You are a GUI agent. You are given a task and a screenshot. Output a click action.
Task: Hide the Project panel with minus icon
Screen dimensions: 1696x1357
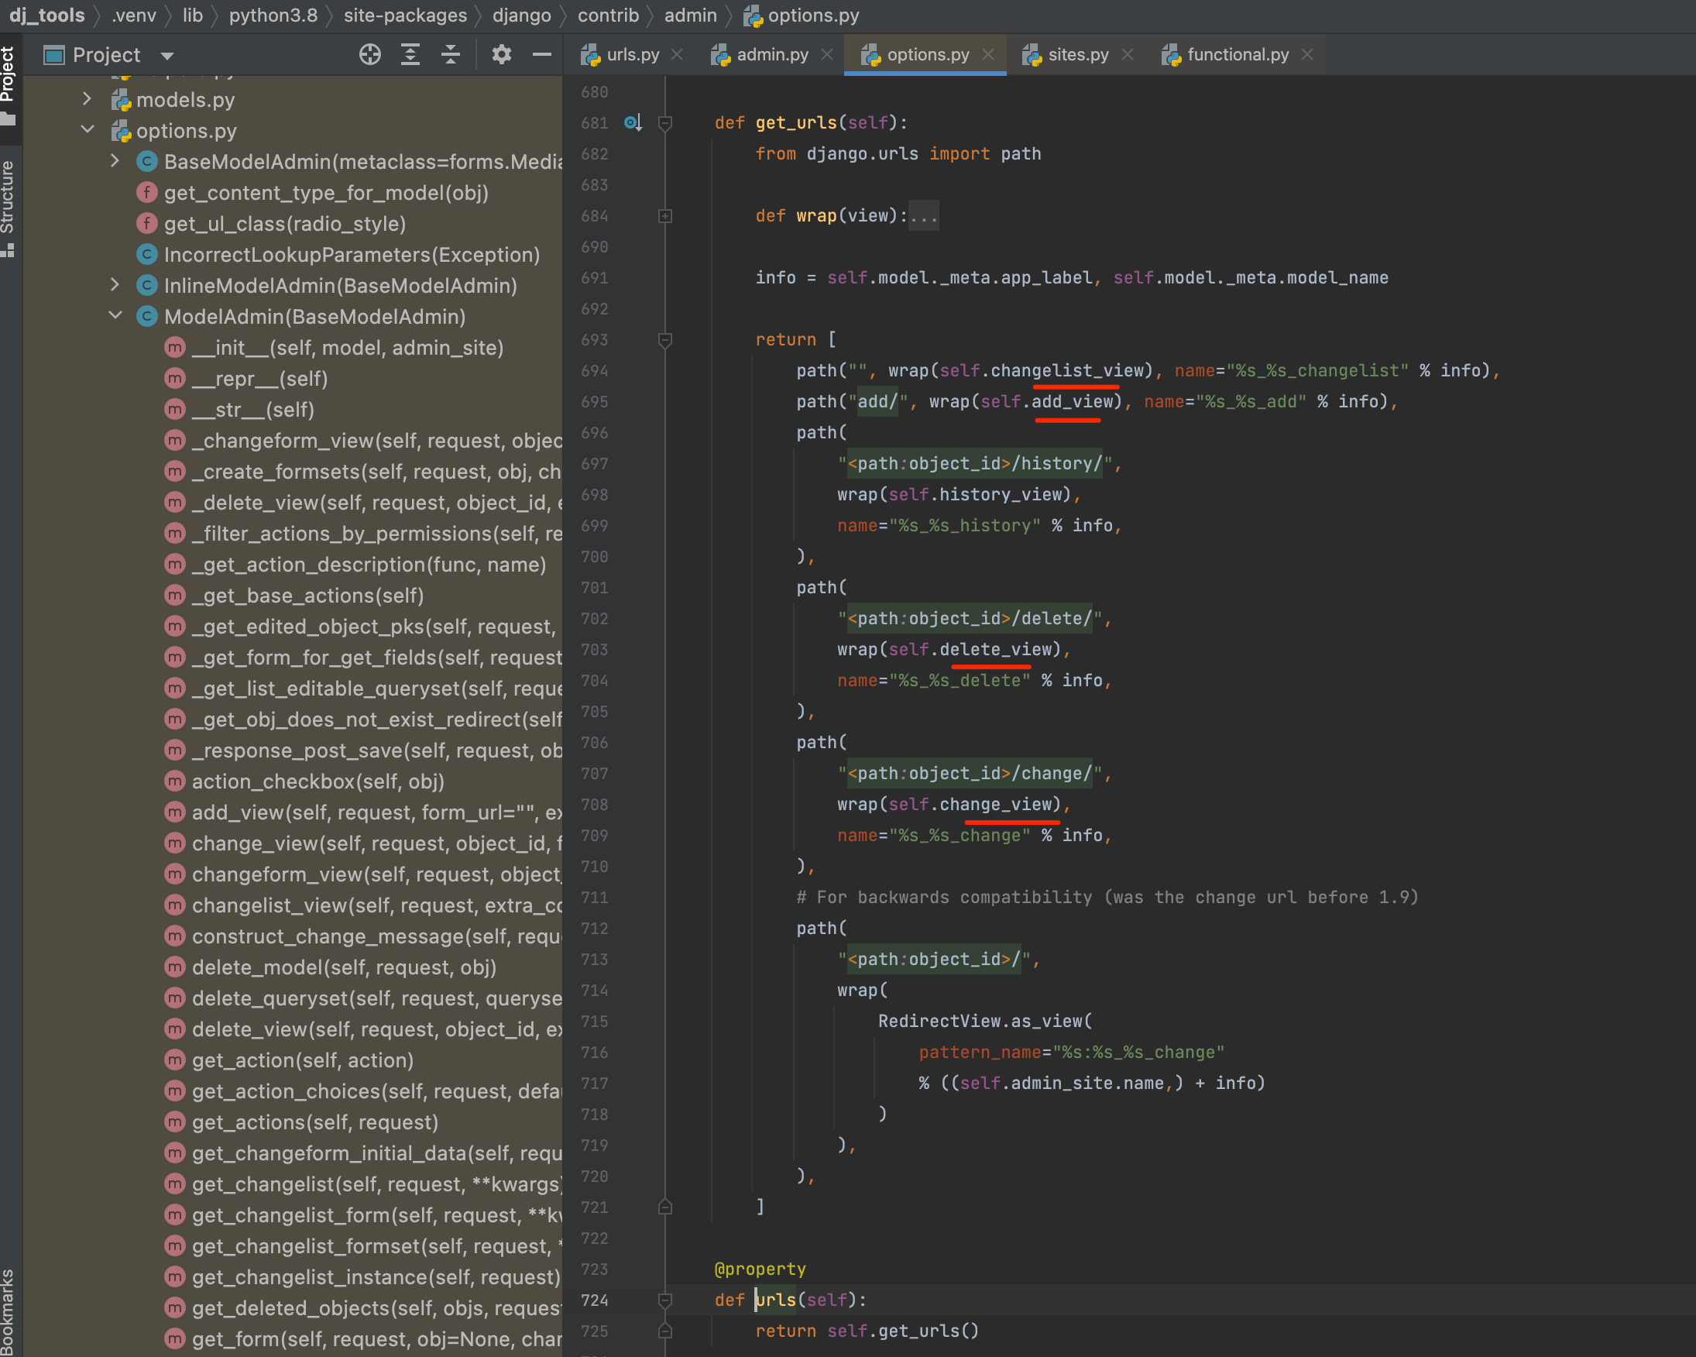pyautogui.click(x=542, y=54)
